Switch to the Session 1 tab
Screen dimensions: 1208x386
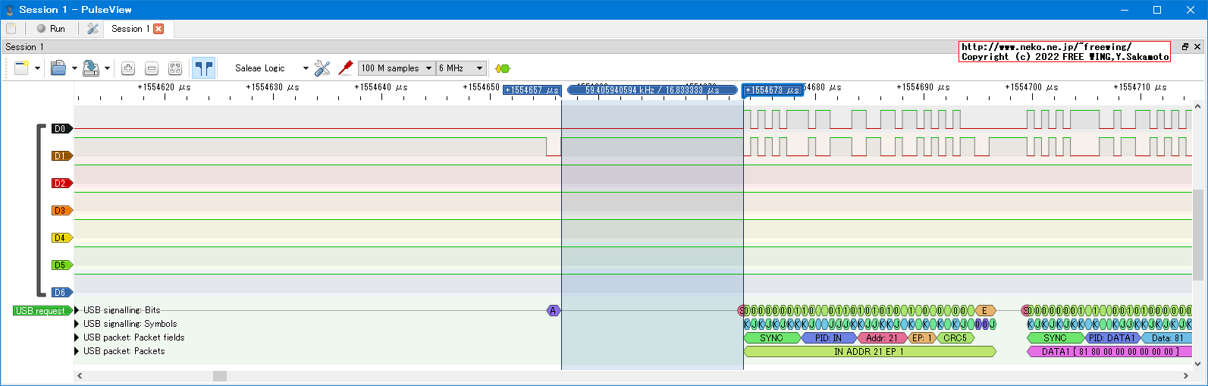[130, 29]
